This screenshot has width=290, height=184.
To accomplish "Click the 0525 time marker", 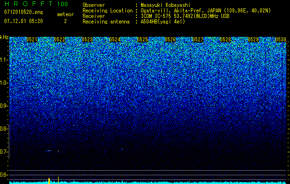I will (x=142, y=40).
